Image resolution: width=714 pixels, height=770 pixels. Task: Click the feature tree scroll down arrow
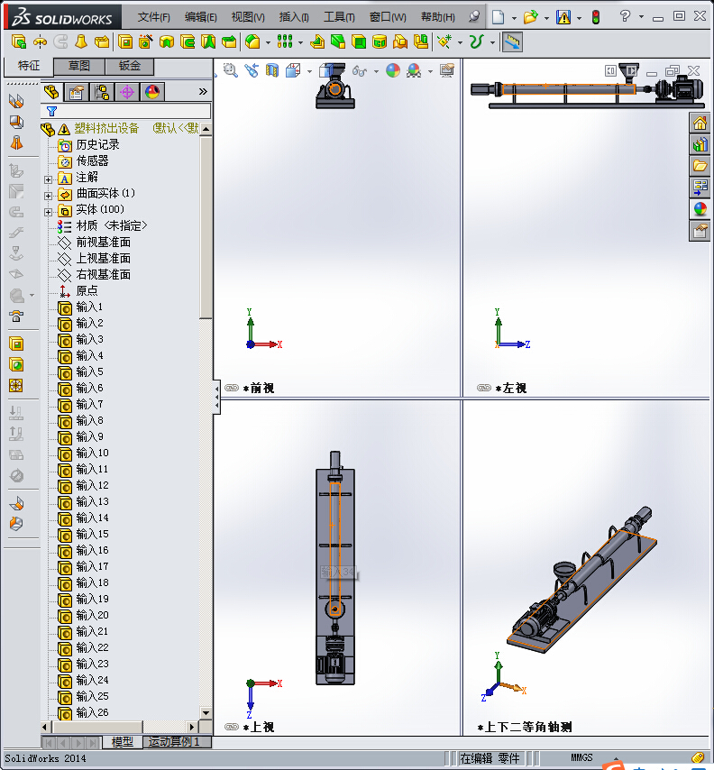tap(206, 712)
